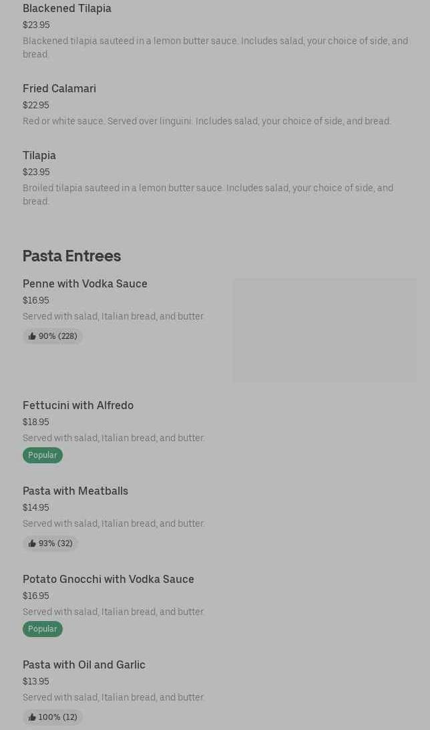
Task: Click the thumbs-up icon beside 93% rating
Action: coord(32,543)
